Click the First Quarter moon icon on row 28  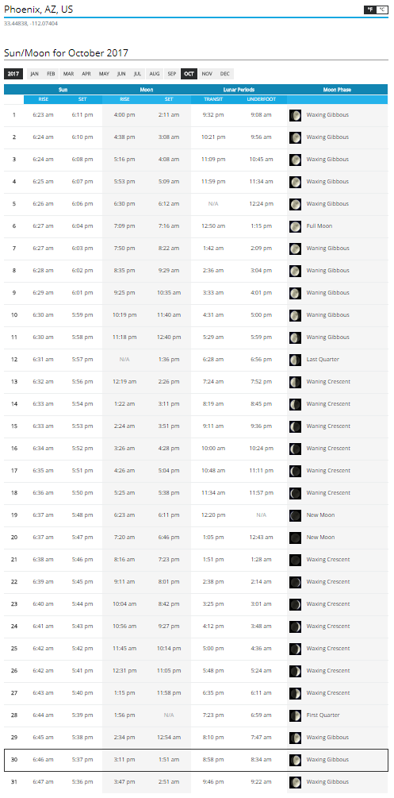tap(295, 715)
